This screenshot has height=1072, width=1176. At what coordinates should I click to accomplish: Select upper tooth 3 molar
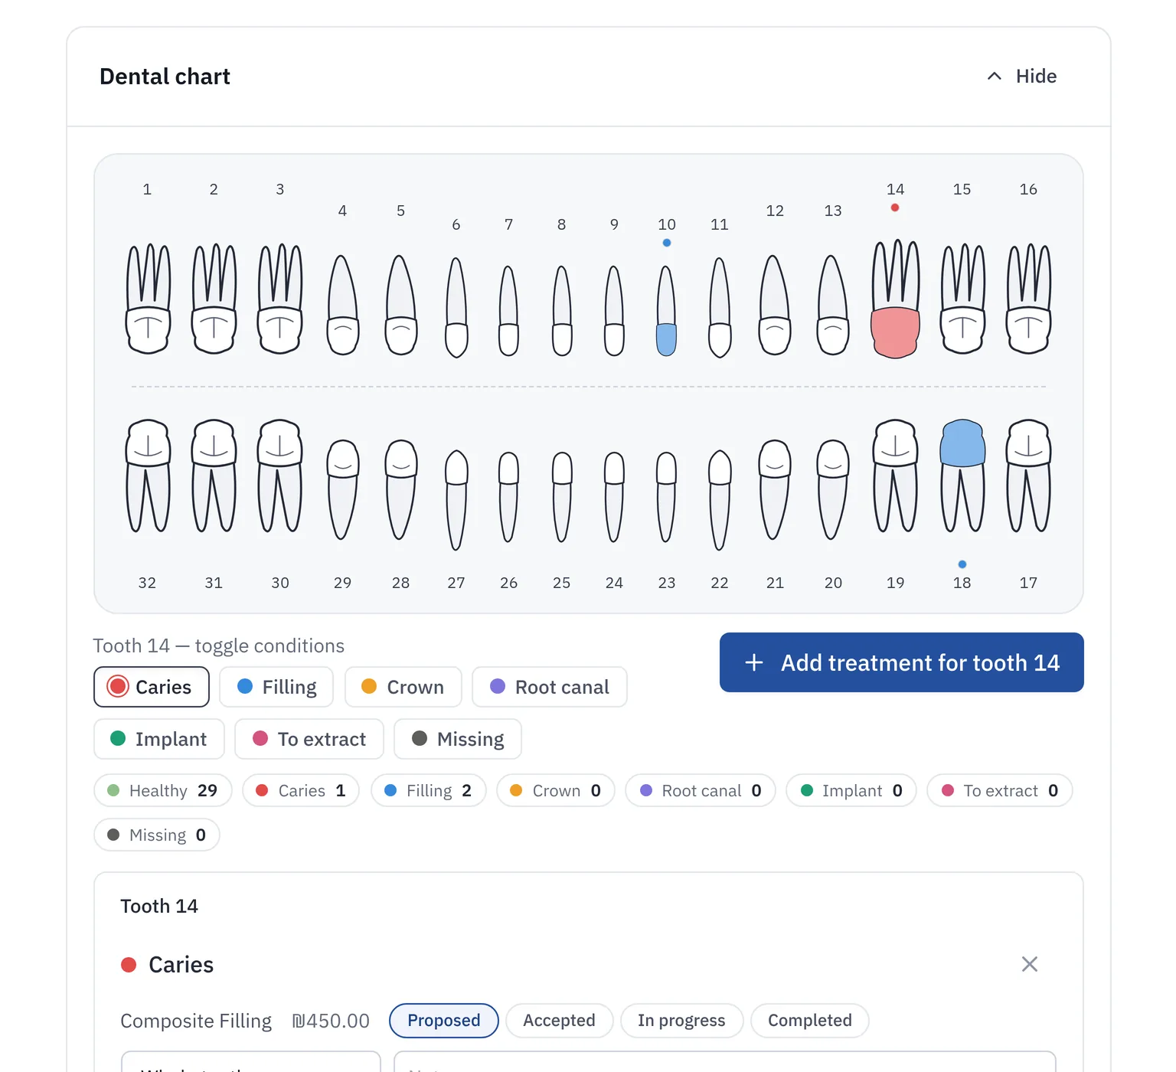pyautogui.click(x=280, y=299)
